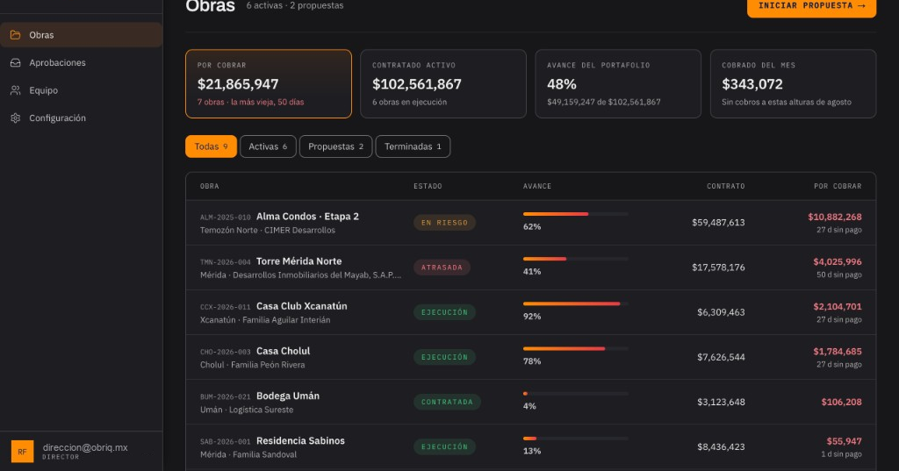Open Aprobaciones in the sidebar
This screenshot has height=471, width=899.
[x=82, y=62]
